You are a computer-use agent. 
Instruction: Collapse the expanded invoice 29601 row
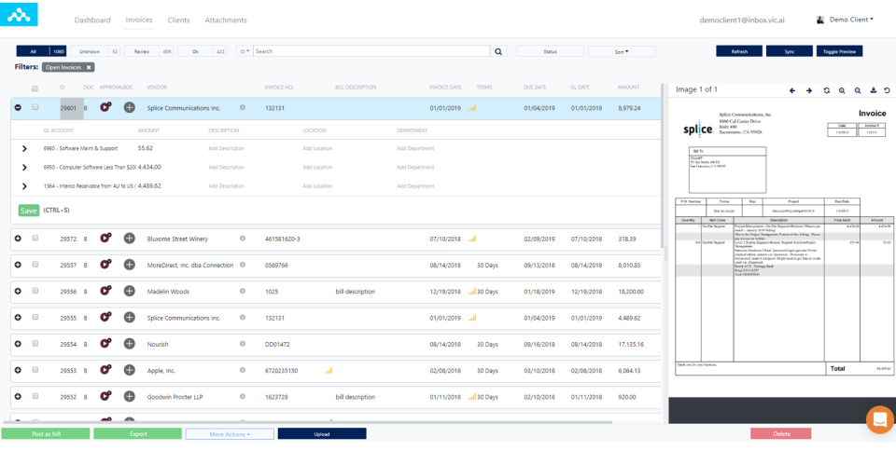tap(18, 107)
